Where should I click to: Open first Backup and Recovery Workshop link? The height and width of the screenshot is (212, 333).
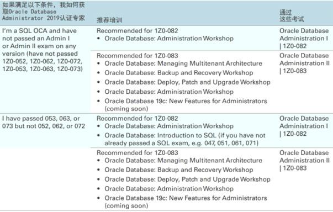point(178,73)
